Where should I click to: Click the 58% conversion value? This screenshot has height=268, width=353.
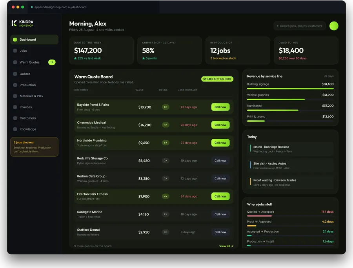pyautogui.click(x=148, y=51)
